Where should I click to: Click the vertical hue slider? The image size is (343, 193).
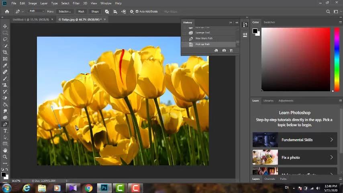[x=337, y=59]
